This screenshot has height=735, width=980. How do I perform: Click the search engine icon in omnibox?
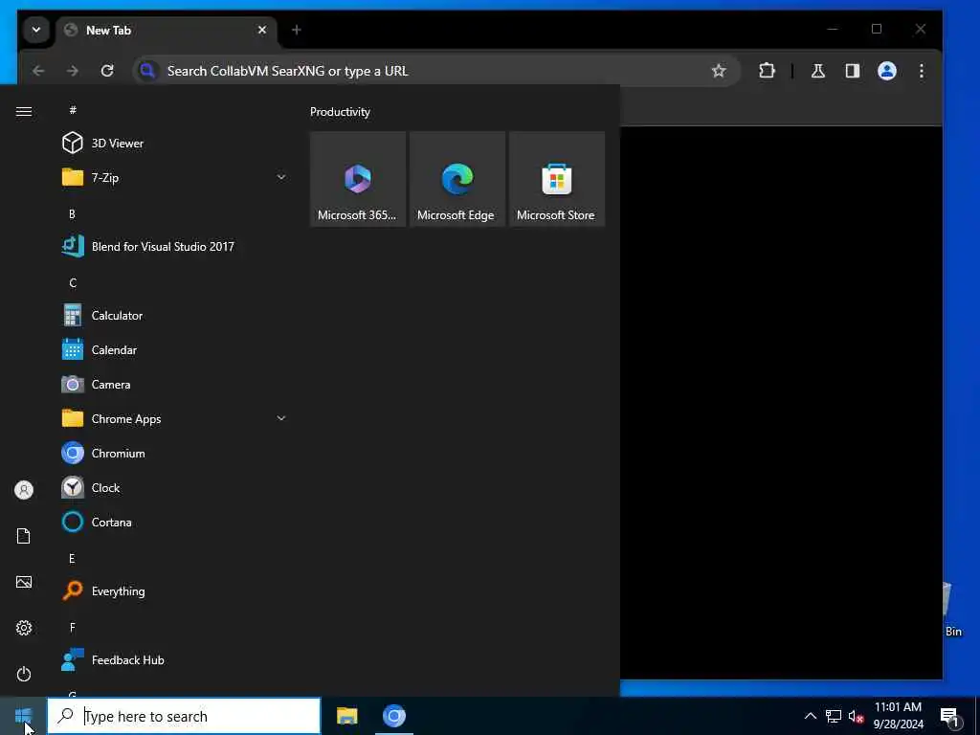[147, 71]
